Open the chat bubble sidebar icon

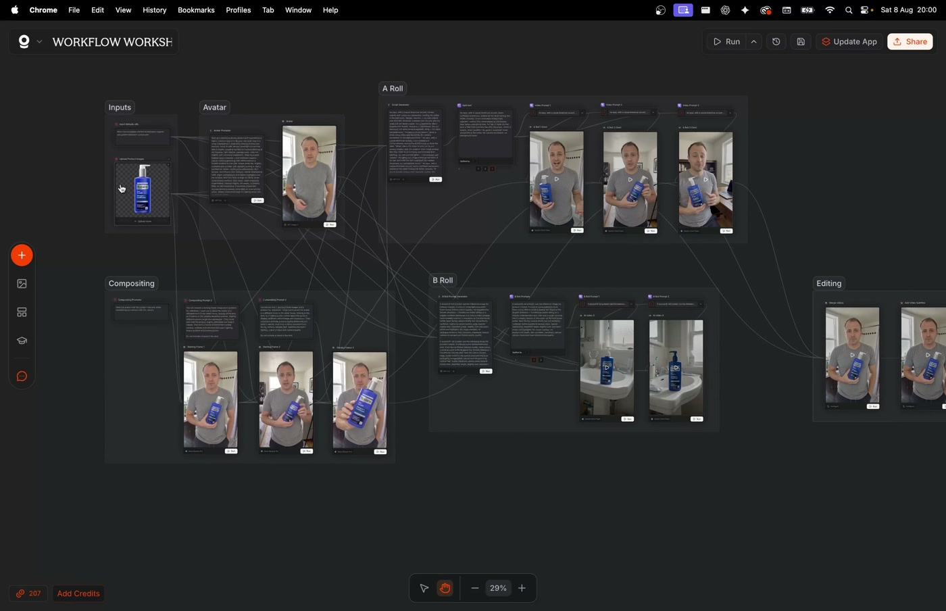(22, 376)
